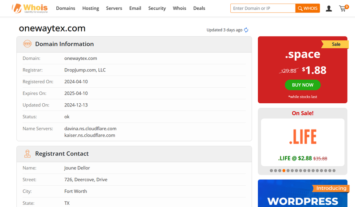
Task: Open the Email menu
Action: click(135, 8)
